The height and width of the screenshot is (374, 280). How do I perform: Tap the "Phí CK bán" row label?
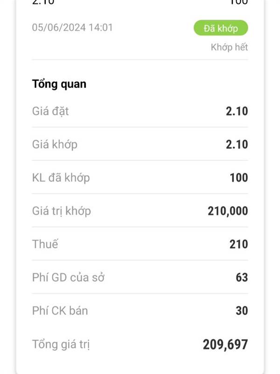pos(60,311)
